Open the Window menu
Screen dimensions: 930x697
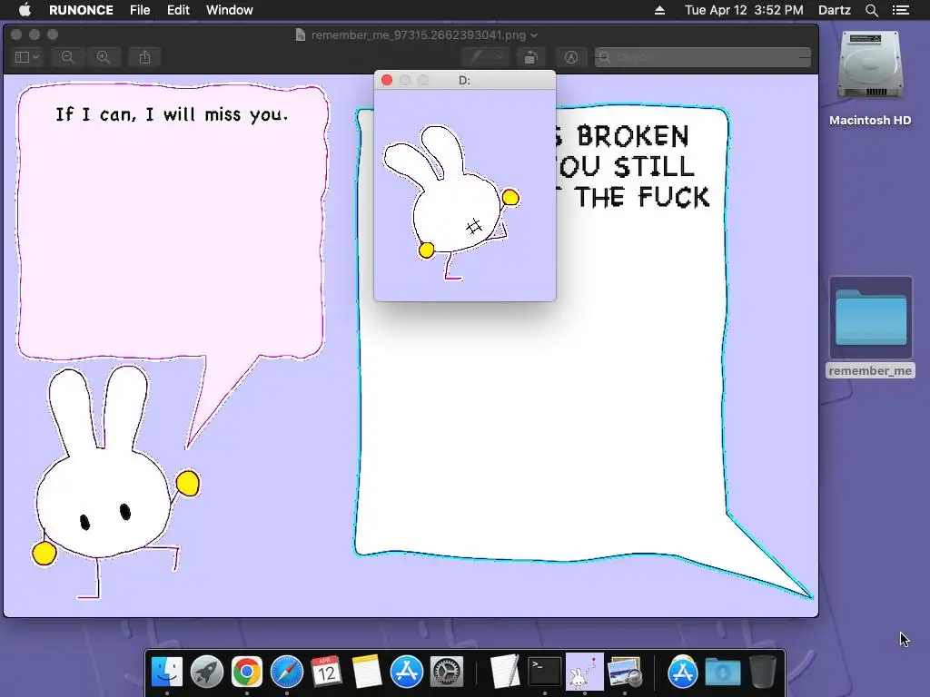click(230, 10)
